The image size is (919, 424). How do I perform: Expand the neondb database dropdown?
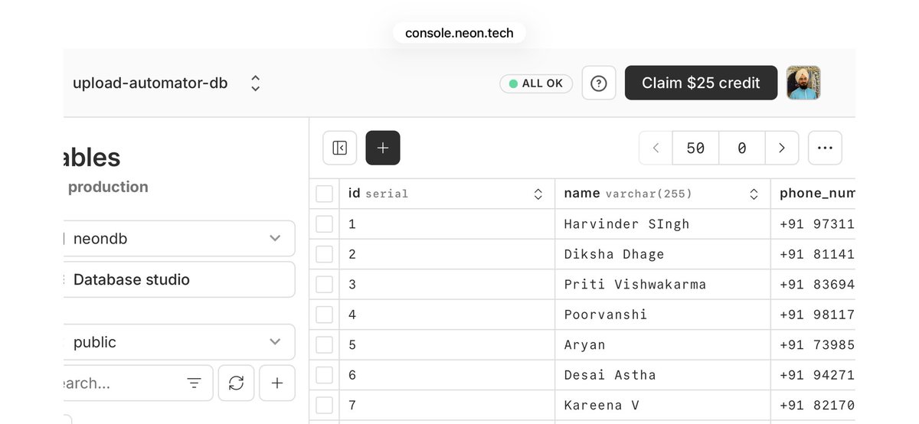click(x=179, y=239)
